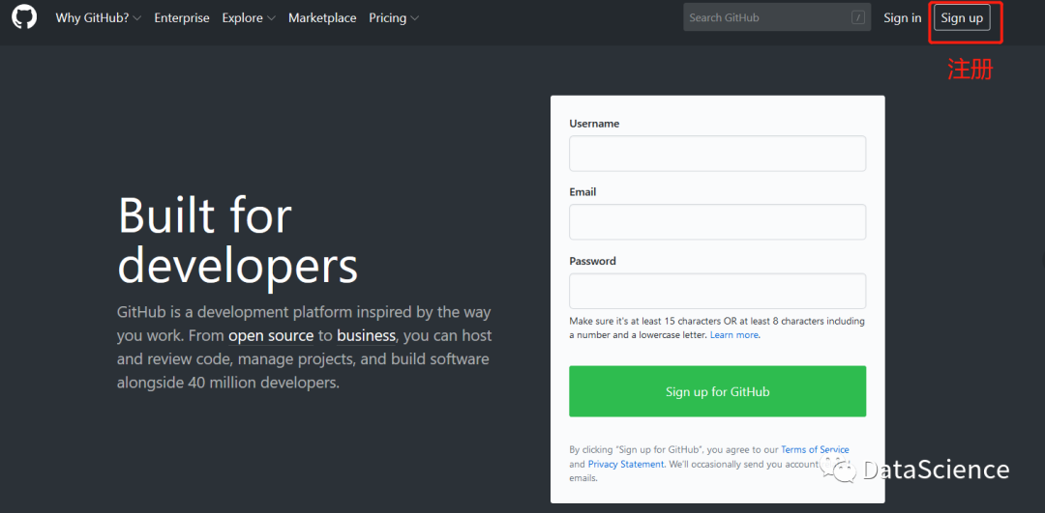Focus the Username input field
The image size is (1045, 513).
717,154
